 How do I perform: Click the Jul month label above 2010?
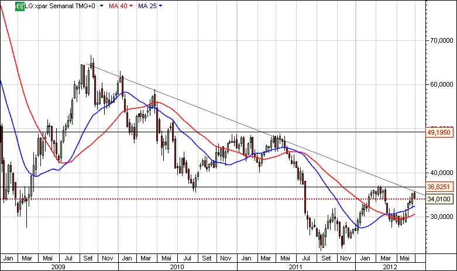tap(187, 258)
